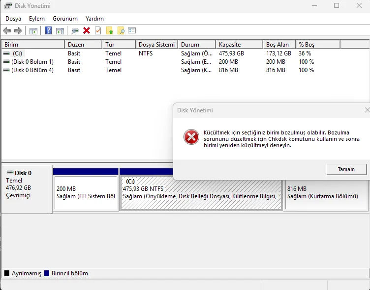Select the Disk 0 label in graphical view

point(23,173)
